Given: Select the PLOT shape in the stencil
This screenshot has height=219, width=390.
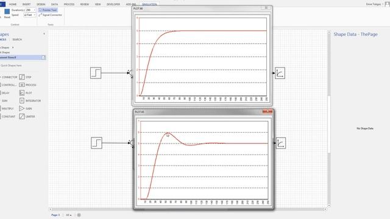Looking at the screenshot, I should tap(26, 93).
